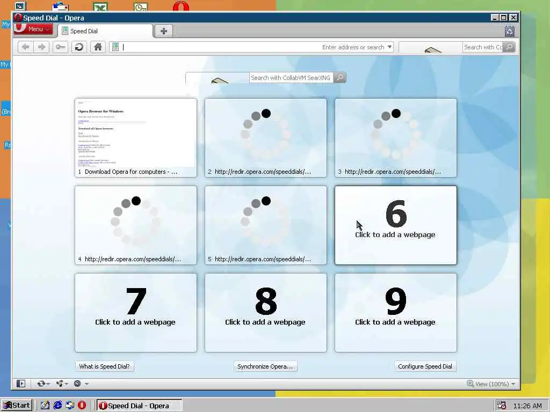The image size is (550, 412).
Task: Click the clock scheduler desktop icon
Action: point(141,6)
